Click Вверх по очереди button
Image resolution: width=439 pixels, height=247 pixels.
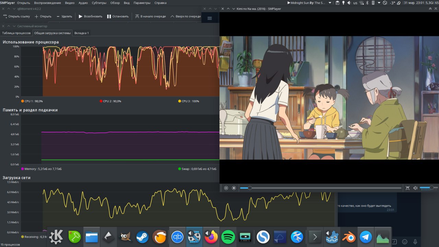(x=186, y=16)
